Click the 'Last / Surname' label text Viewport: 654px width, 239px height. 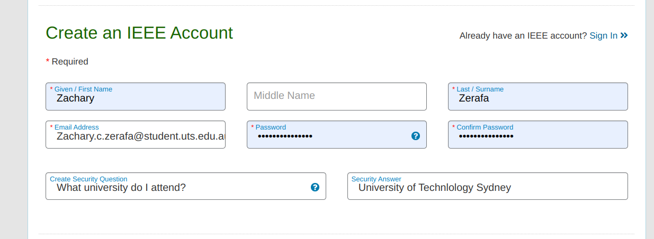pos(480,89)
